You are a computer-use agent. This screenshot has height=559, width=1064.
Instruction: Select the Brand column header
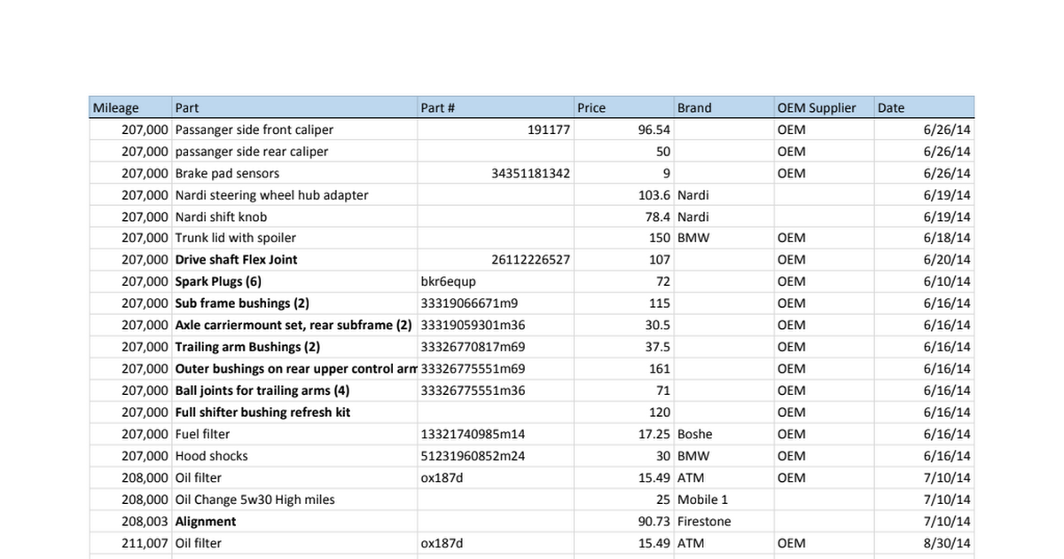pos(724,107)
